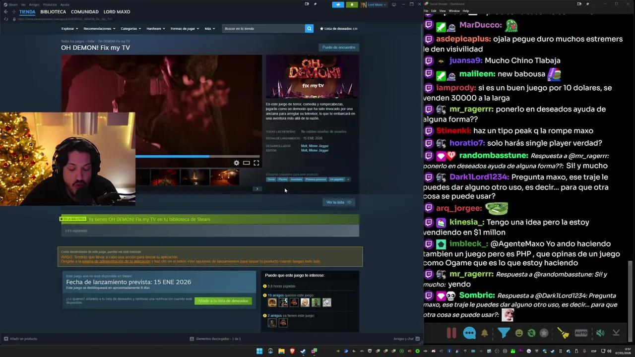635x357 pixels.
Task: Reload the Steam store page
Action: click(6, 19)
